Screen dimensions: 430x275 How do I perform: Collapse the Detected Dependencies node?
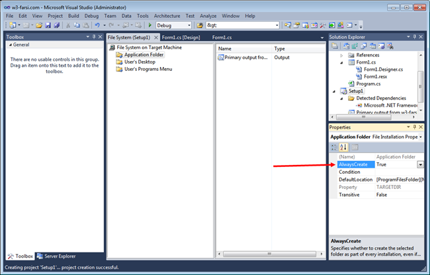pos(341,98)
